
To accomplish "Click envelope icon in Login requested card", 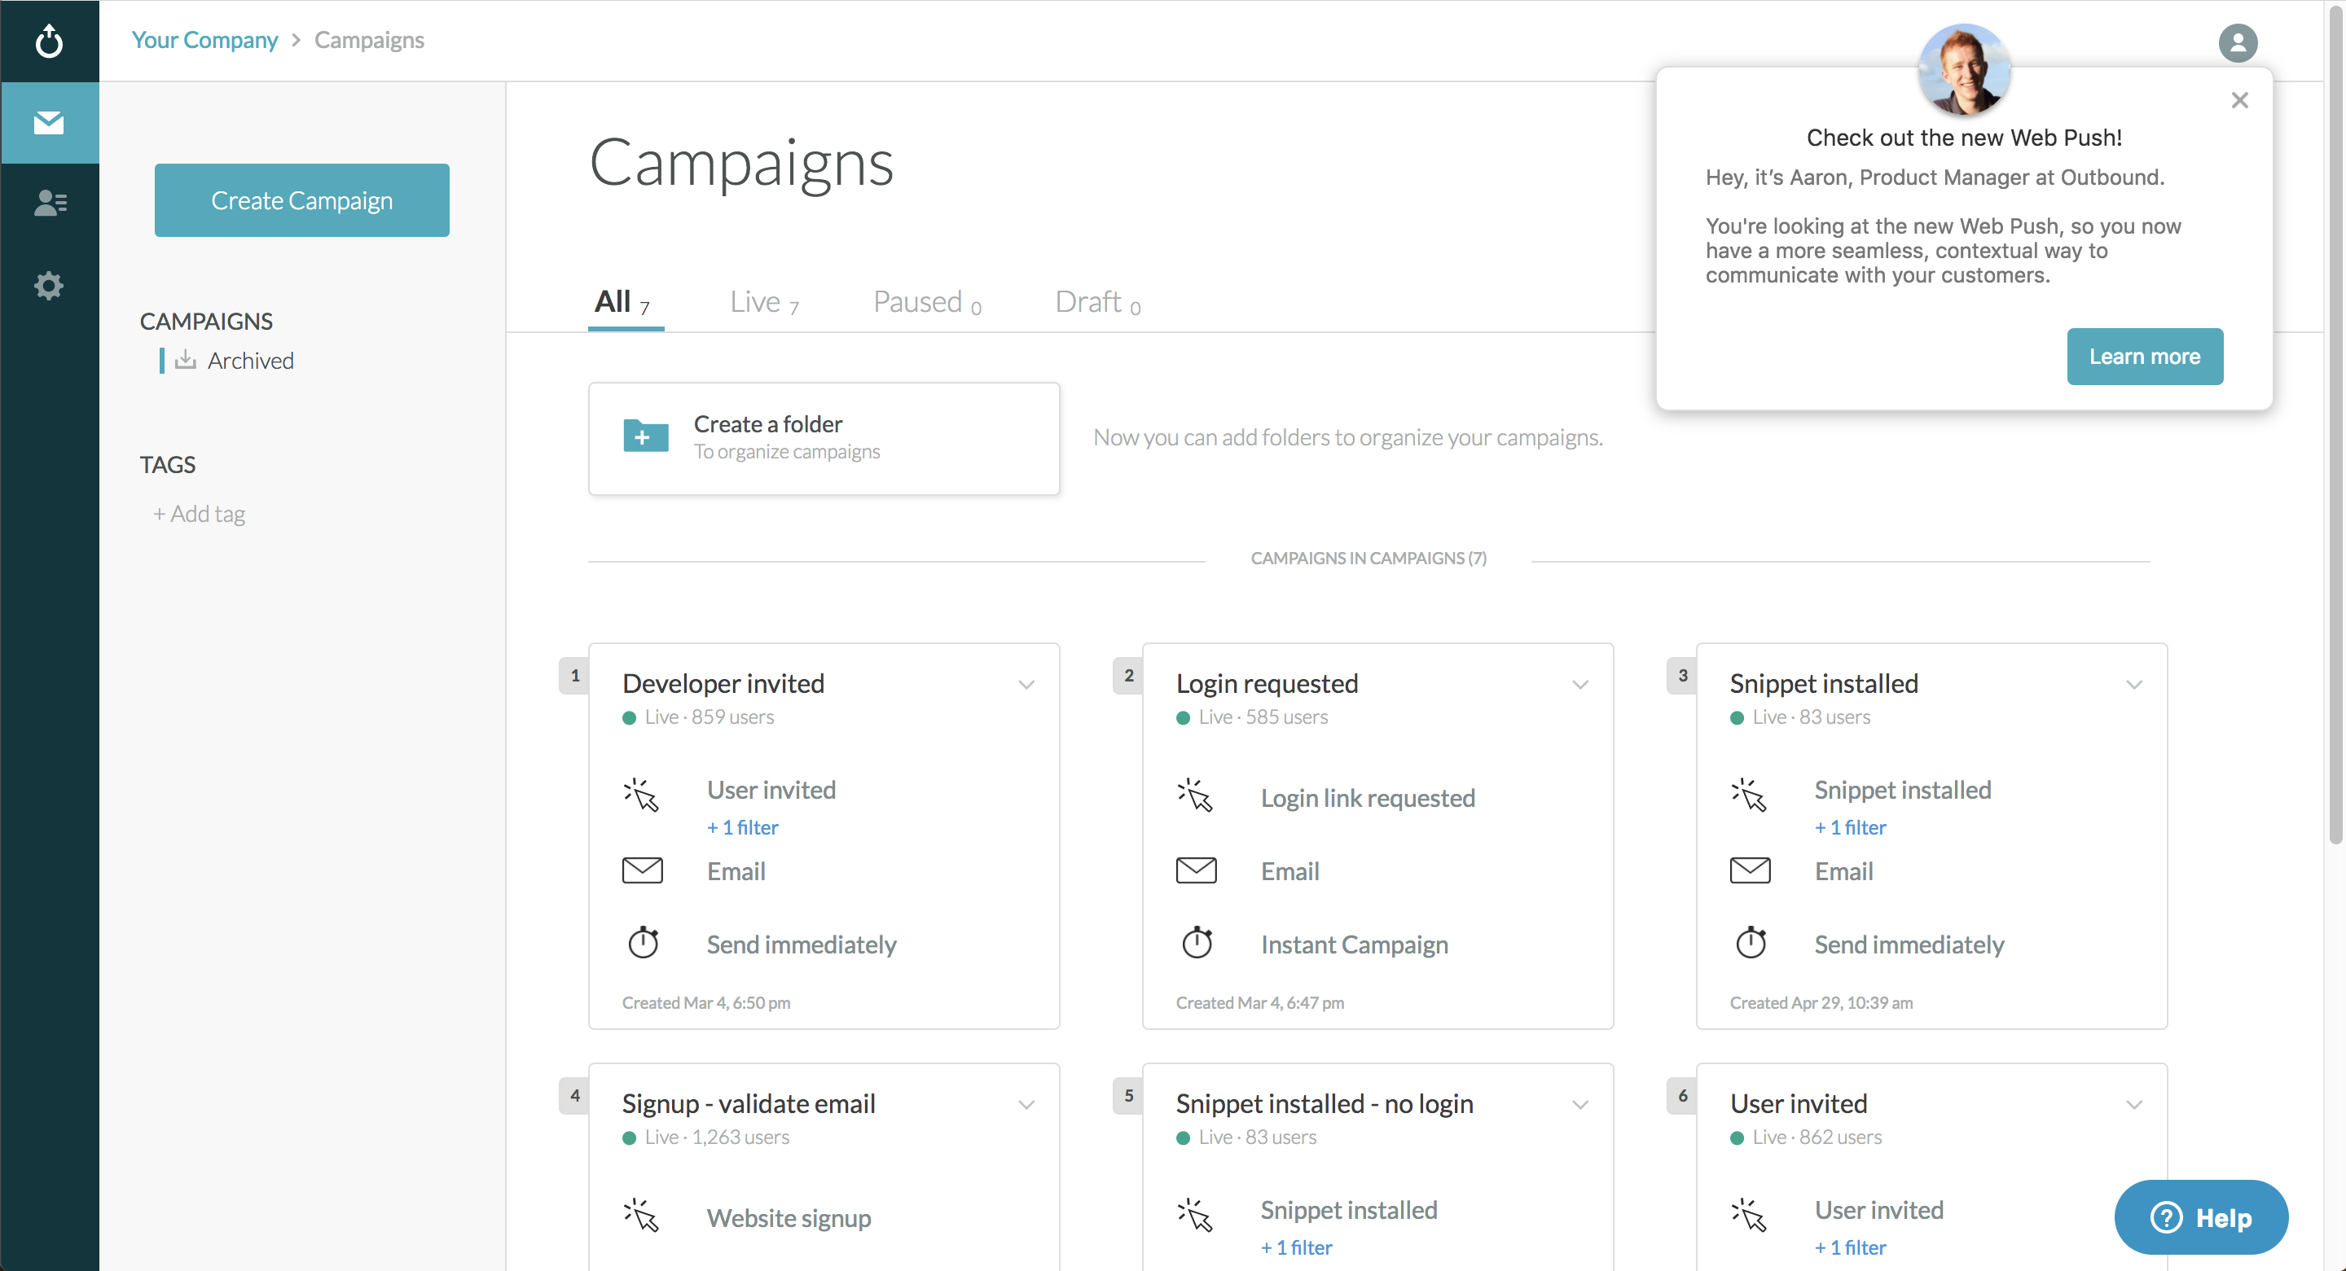I will pos(1196,870).
